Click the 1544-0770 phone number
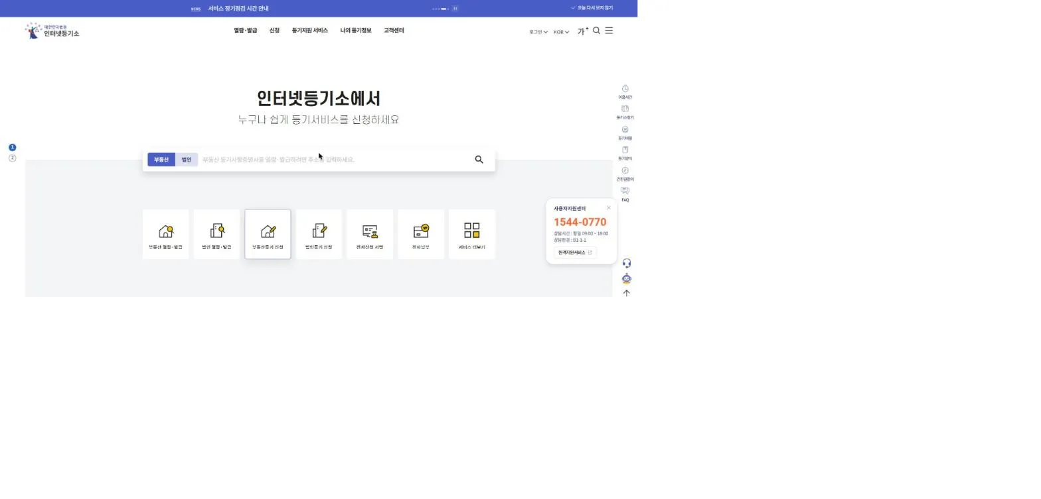Viewport: 1041px width, 499px height. (x=580, y=222)
